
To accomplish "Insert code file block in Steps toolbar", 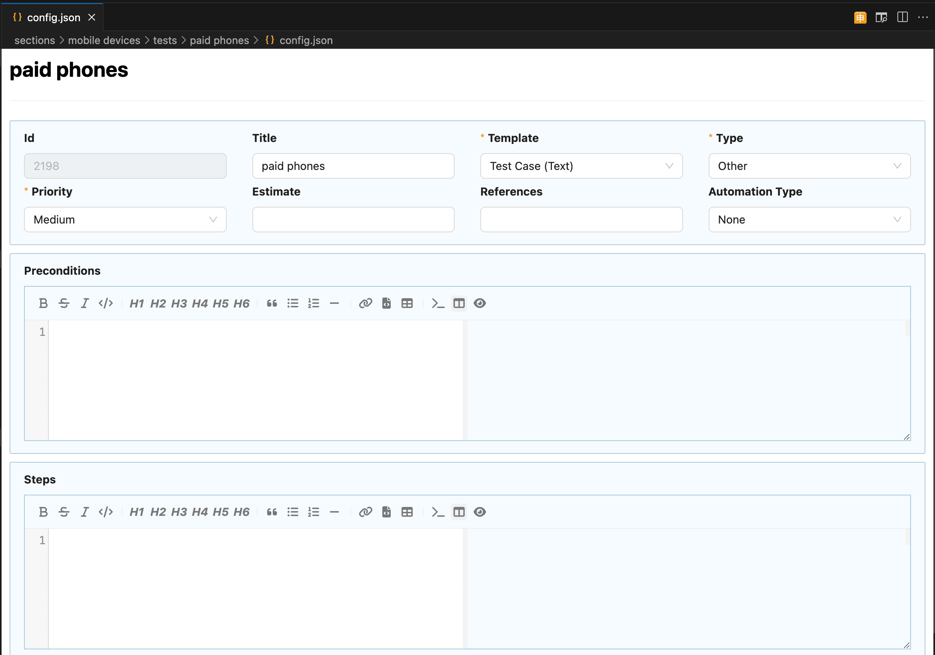I will click(x=386, y=512).
